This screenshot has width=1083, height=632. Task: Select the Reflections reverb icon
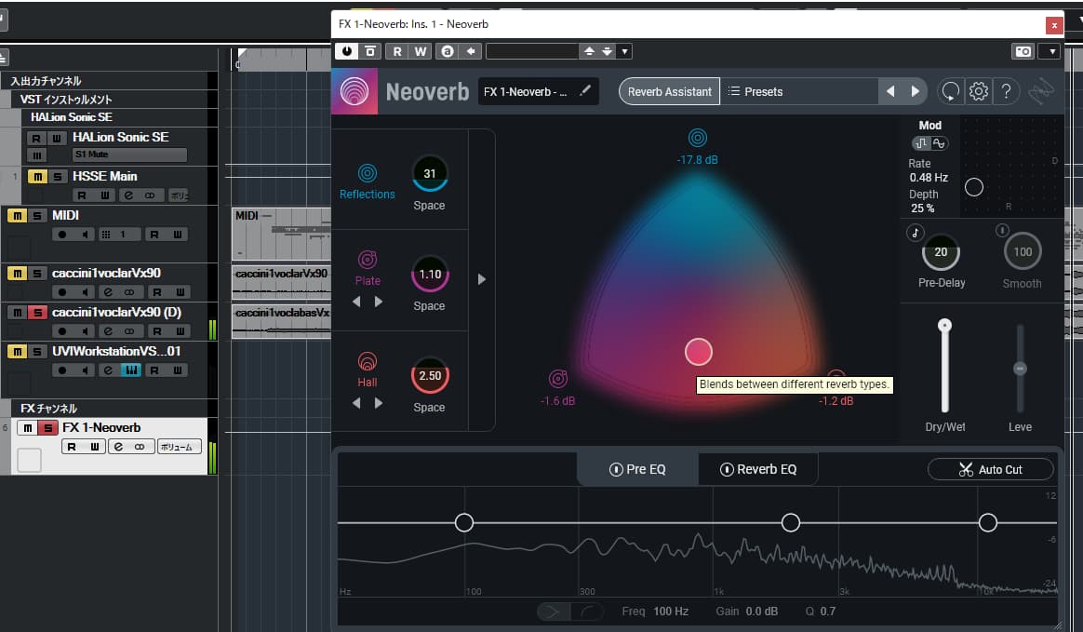click(368, 173)
